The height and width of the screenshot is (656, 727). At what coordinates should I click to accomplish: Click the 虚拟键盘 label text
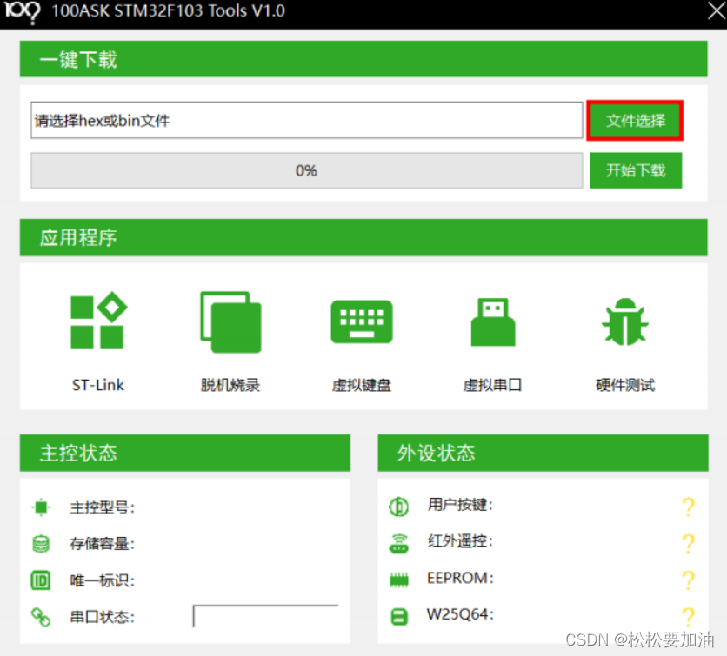click(x=362, y=385)
